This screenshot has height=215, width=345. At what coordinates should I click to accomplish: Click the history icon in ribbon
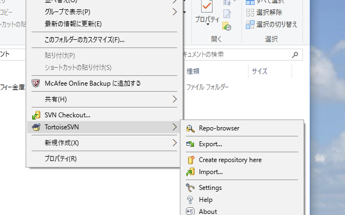click(227, 26)
